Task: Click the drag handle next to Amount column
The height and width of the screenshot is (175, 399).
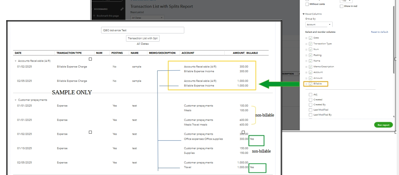Action: (x=306, y=78)
